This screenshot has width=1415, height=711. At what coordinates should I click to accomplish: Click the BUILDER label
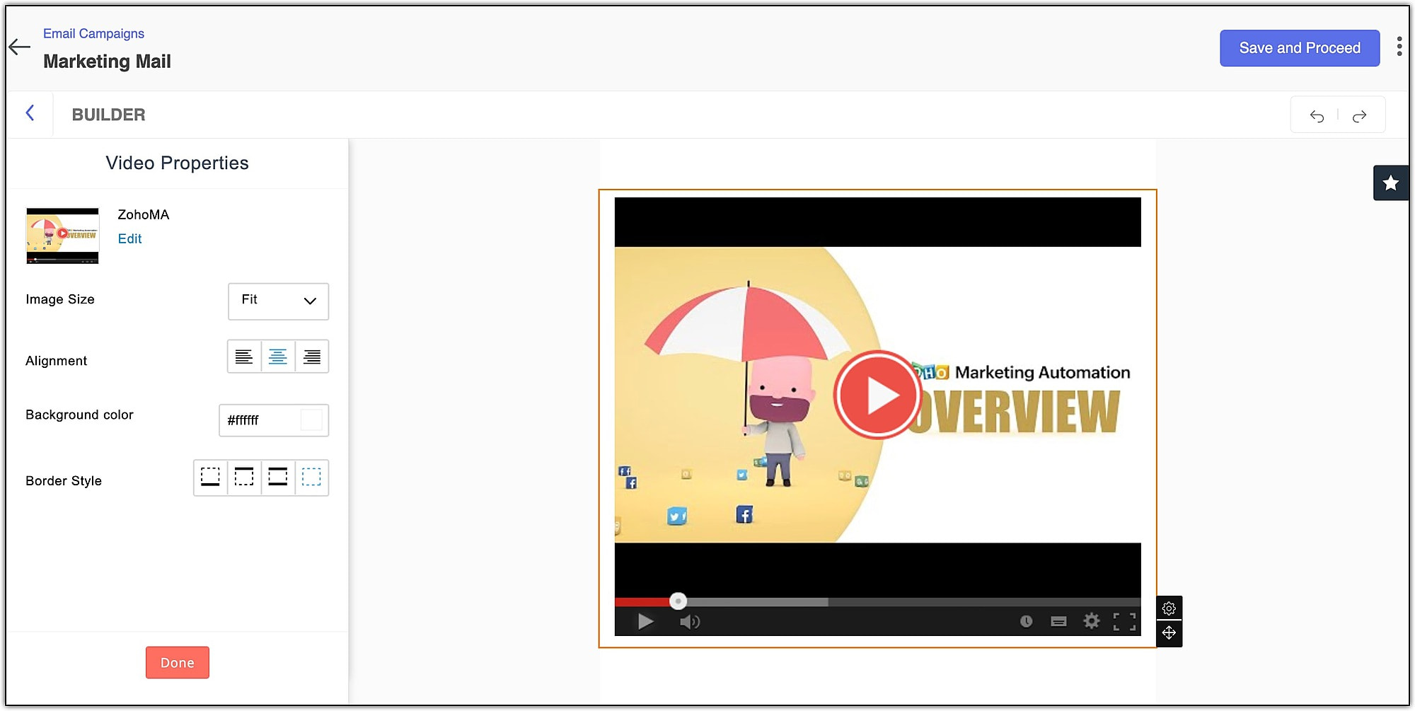pyautogui.click(x=108, y=115)
